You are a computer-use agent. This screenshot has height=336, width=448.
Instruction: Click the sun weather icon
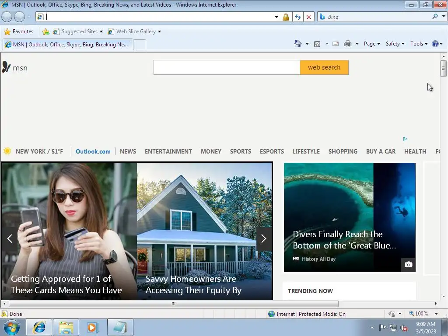click(x=7, y=151)
